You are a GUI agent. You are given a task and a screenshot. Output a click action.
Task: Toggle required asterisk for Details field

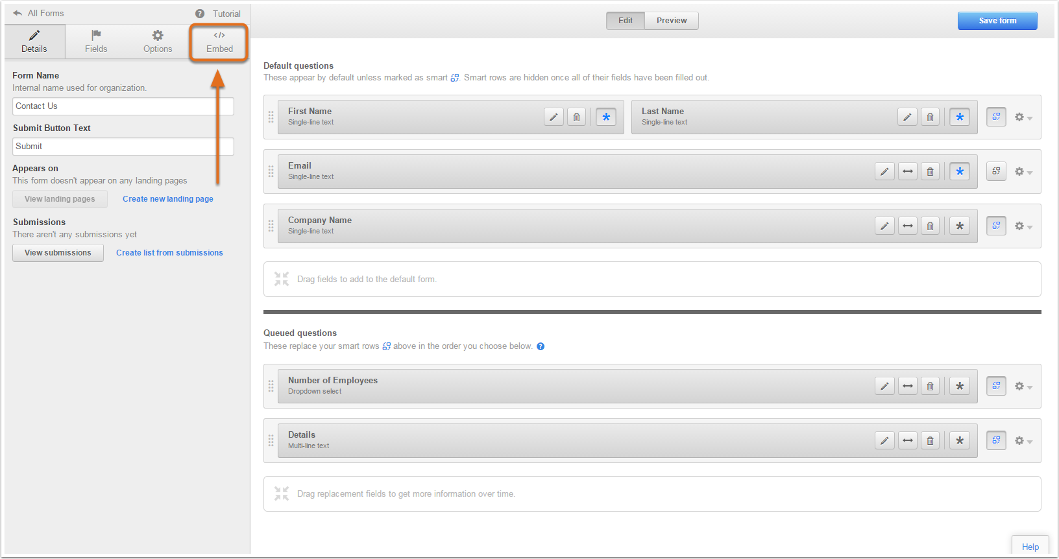tap(960, 441)
